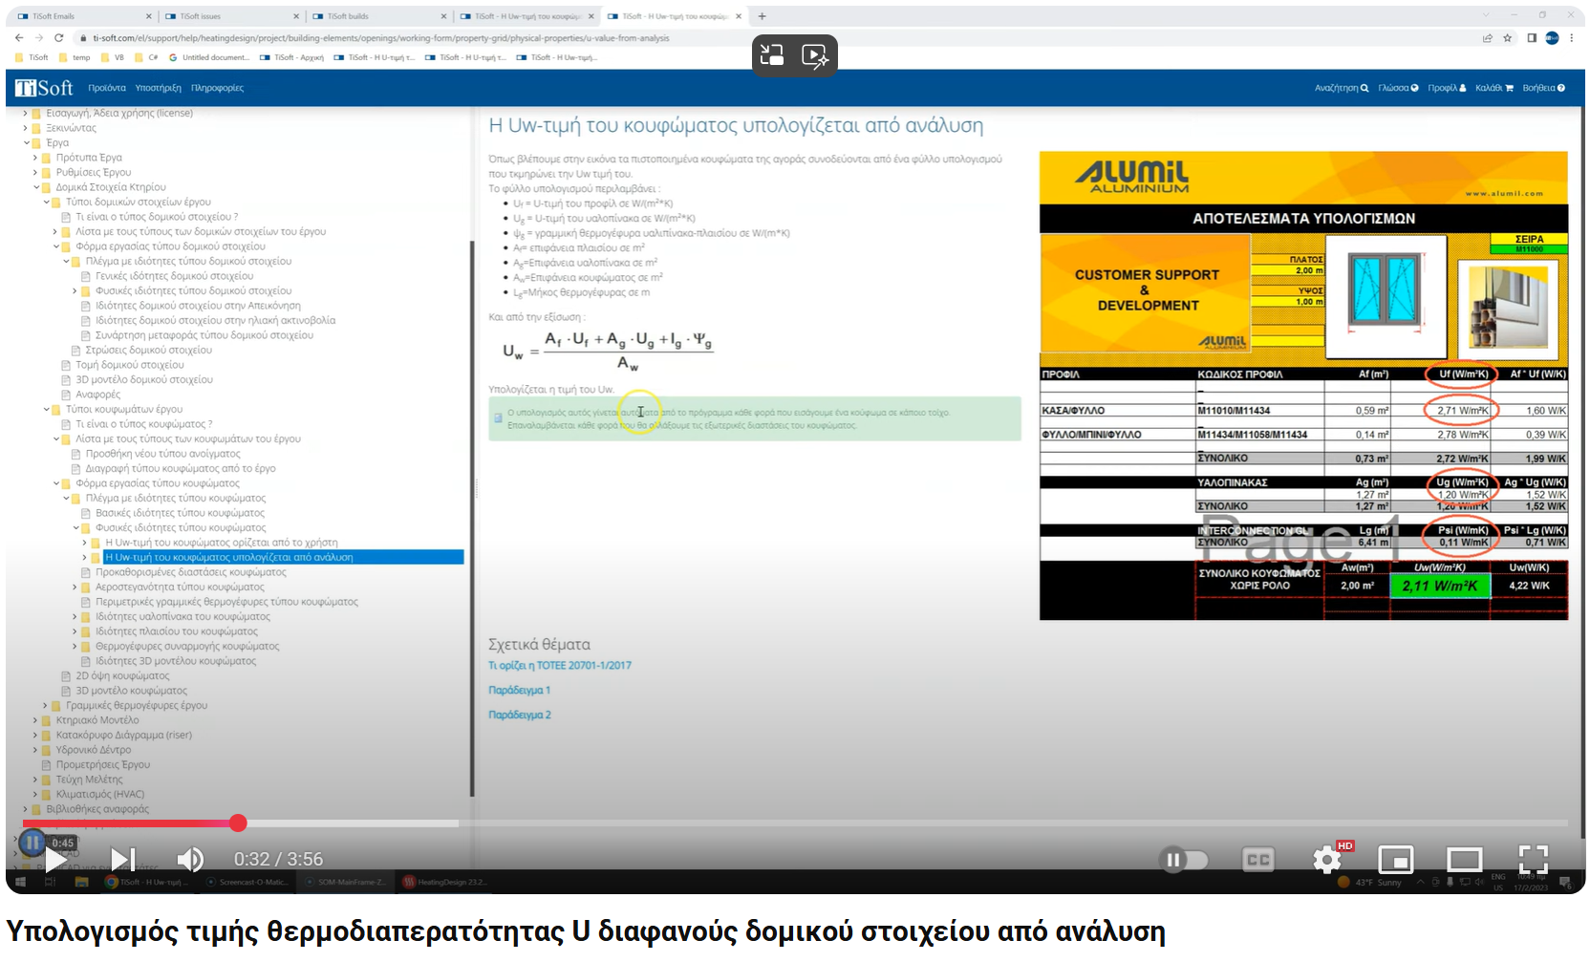Bookmark this page with the star icon
This screenshot has width=1590, height=962.
click(1507, 38)
